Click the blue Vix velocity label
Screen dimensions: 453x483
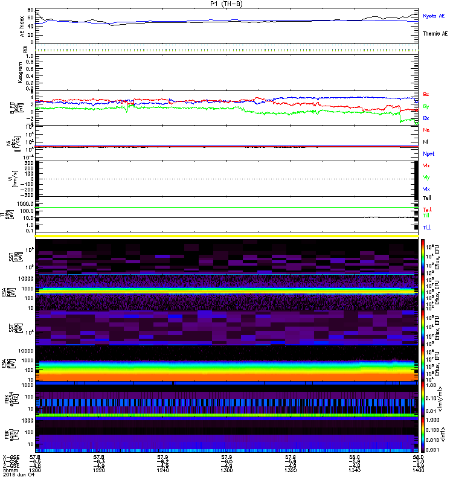click(426, 189)
